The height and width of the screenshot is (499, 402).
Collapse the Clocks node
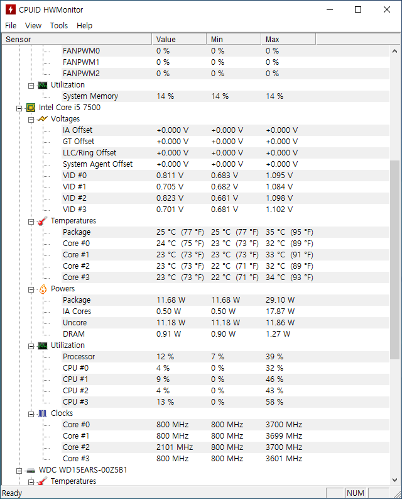pos(31,414)
